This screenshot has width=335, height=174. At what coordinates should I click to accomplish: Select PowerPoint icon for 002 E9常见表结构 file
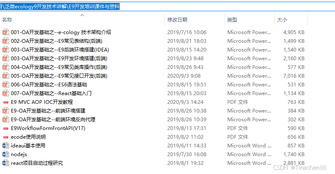click(5, 41)
